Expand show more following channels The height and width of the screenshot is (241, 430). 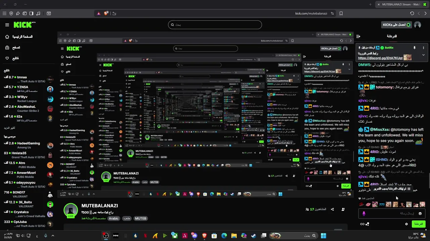(9, 128)
